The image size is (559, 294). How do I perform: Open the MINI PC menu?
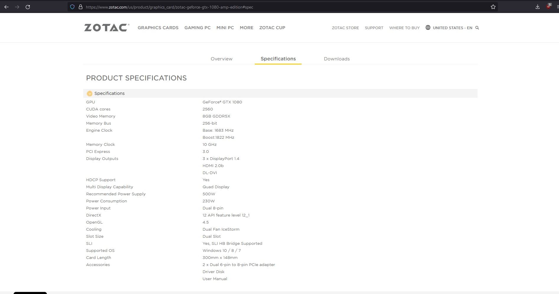point(225,28)
